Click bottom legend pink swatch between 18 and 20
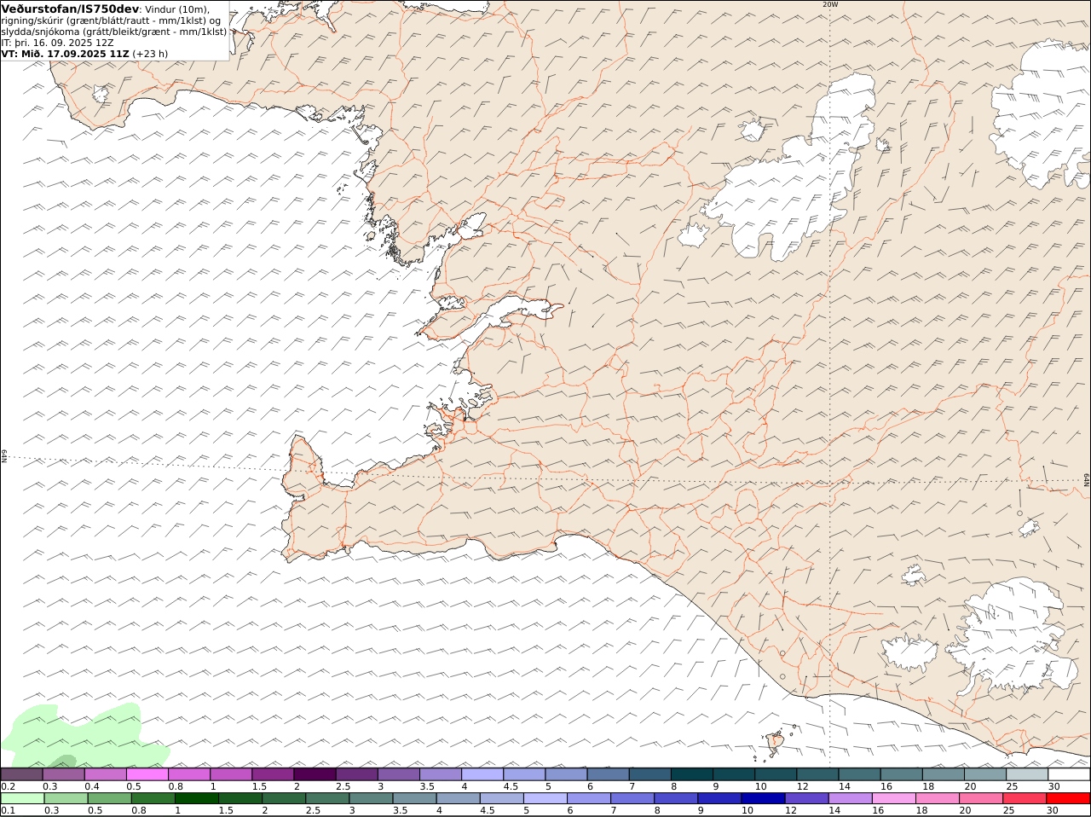 (937, 798)
